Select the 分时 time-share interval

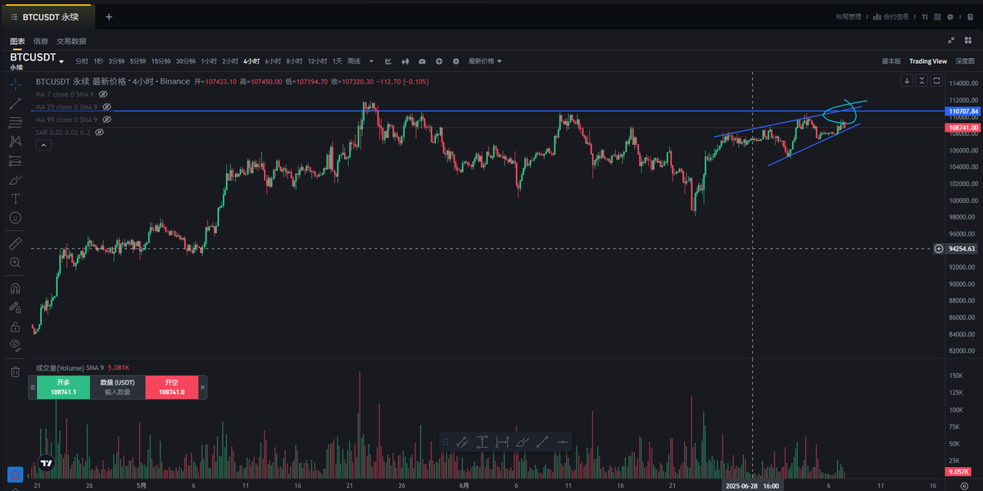tap(81, 61)
